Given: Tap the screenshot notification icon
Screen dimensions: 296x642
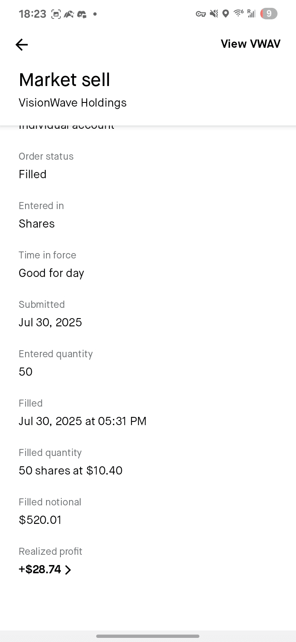Looking at the screenshot, I should (x=56, y=14).
